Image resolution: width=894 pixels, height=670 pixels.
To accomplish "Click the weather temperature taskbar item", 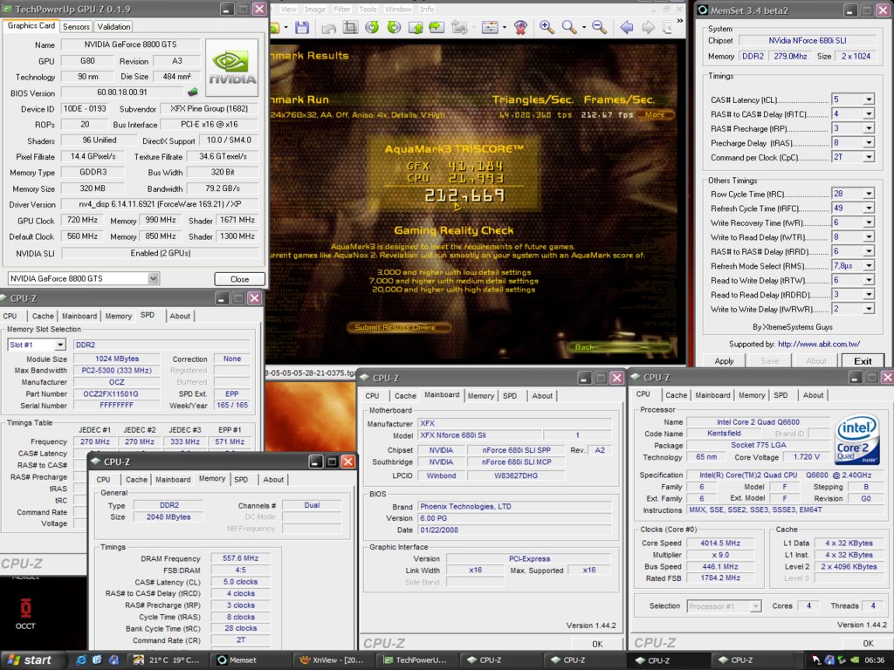I will (166, 660).
